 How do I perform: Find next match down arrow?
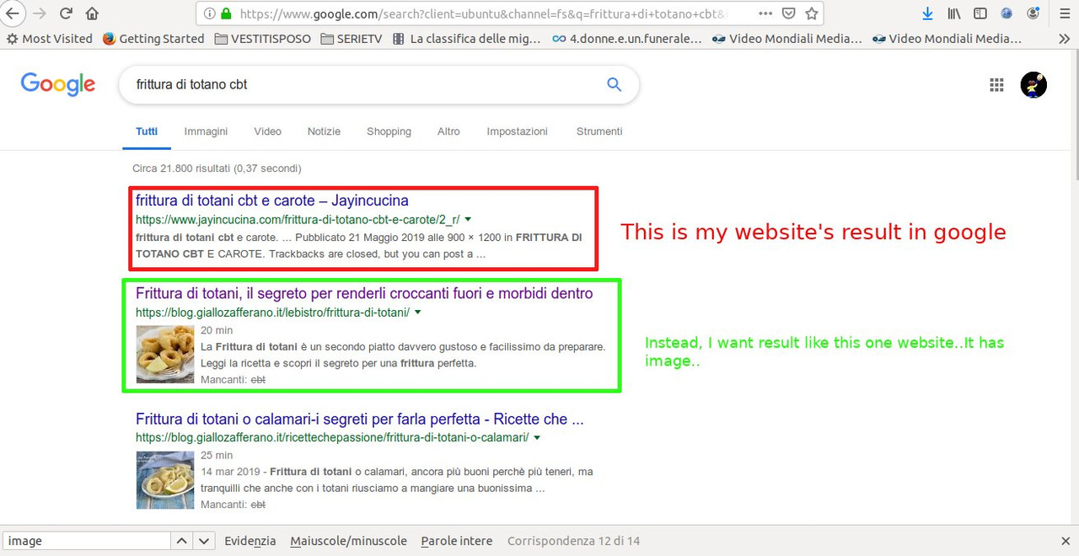[203, 541]
